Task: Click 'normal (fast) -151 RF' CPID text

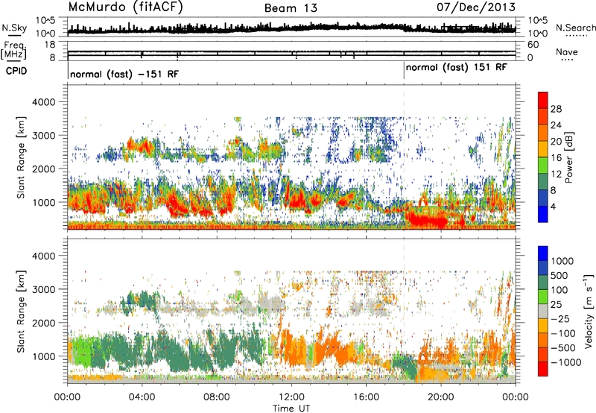Action: tap(124, 74)
